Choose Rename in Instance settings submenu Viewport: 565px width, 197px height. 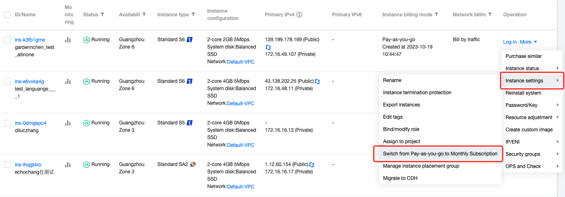(392, 80)
